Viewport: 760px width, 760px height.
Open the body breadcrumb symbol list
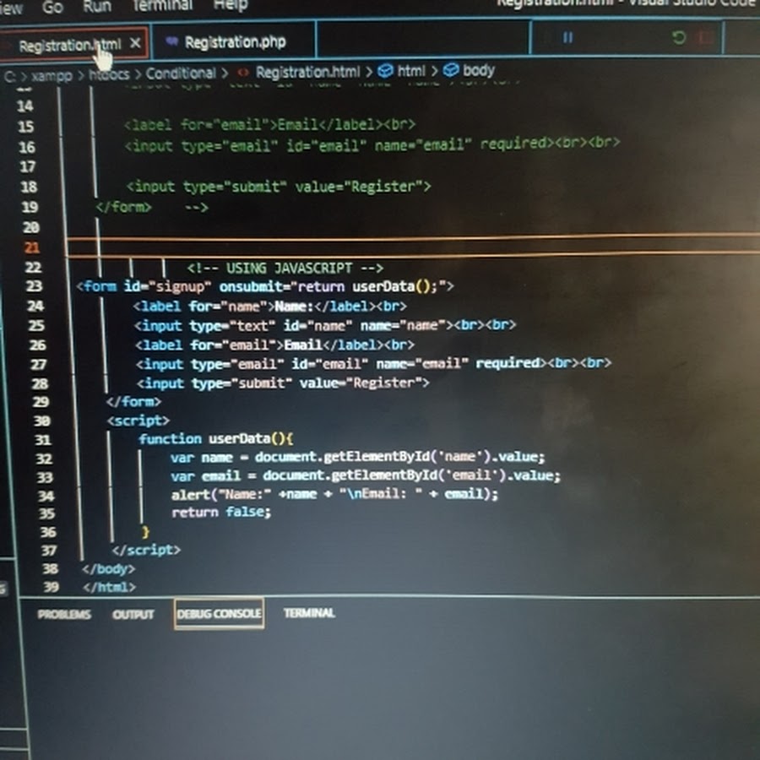(479, 70)
